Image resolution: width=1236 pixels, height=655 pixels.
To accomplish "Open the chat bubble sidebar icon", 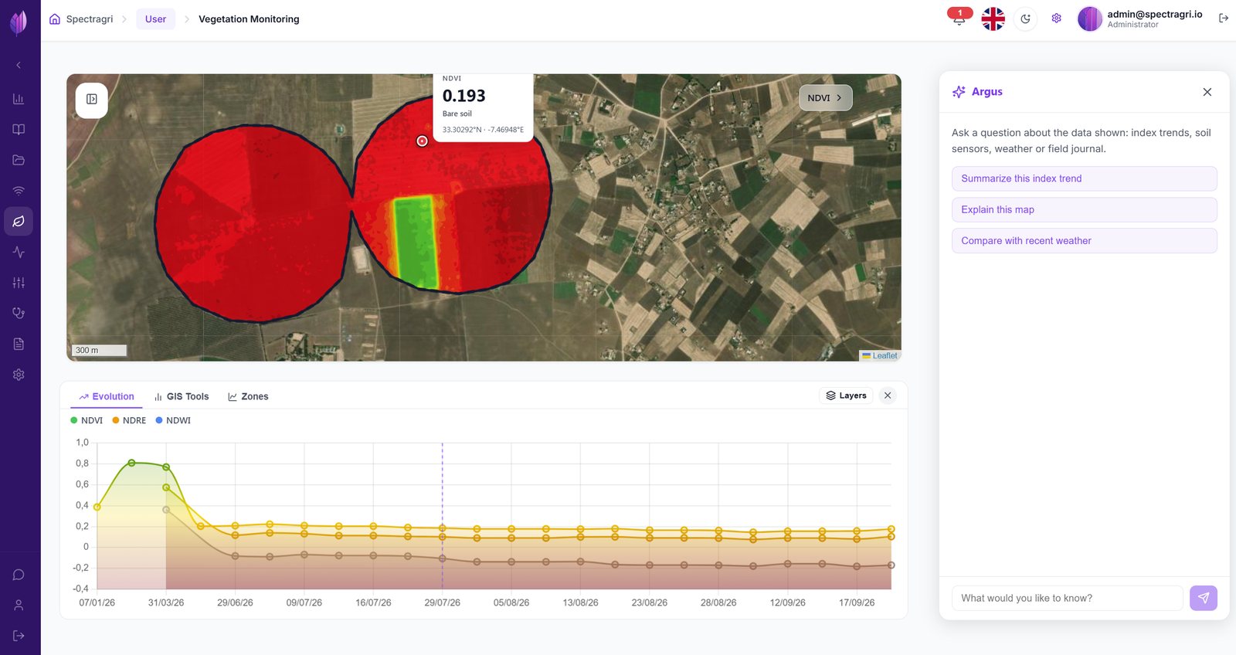I will (19, 575).
